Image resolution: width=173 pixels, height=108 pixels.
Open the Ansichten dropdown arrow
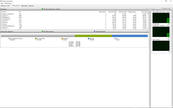[x=169, y=9]
